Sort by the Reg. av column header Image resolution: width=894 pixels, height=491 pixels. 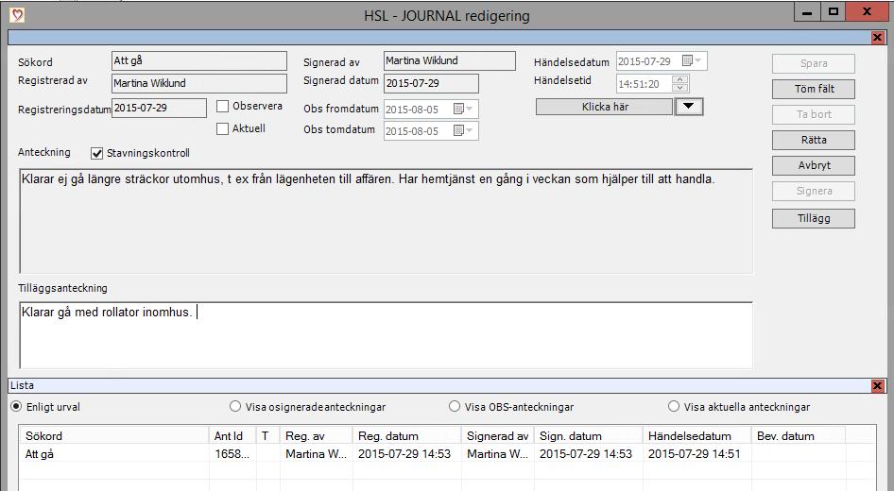316,435
